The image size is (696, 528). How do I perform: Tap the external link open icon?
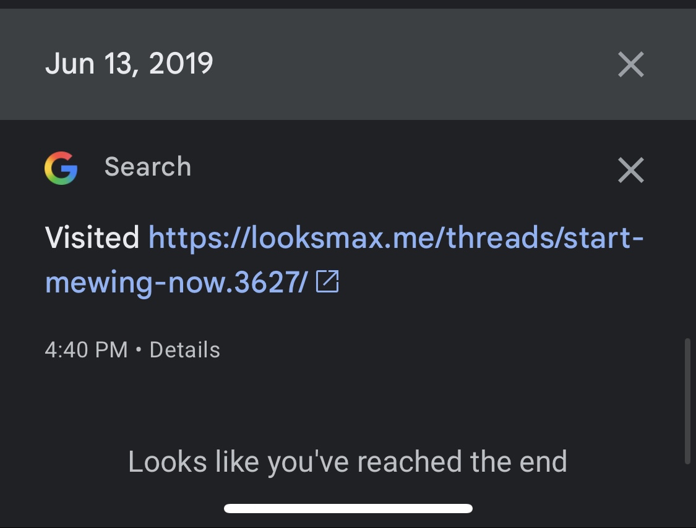pyautogui.click(x=327, y=283)
